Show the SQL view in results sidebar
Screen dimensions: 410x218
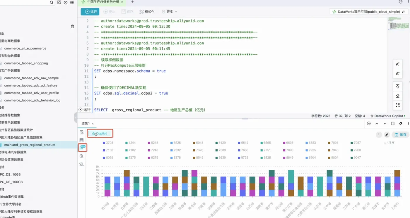(x=81, y=164)
